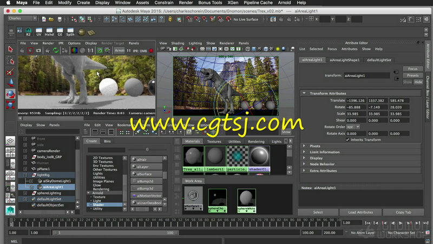Switch to defaultLightSet tab
Viewport: 433px width, 244px height.
pos(379,60)
